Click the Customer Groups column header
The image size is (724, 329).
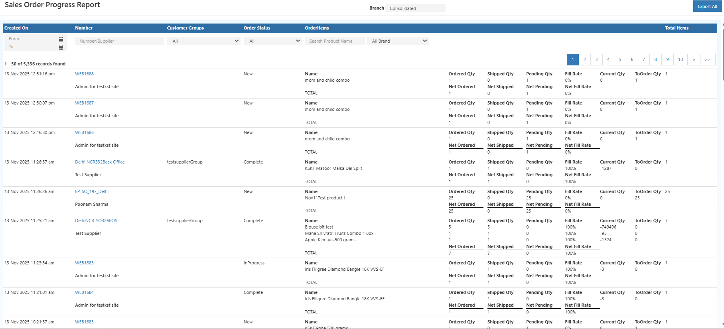point(185,28)
